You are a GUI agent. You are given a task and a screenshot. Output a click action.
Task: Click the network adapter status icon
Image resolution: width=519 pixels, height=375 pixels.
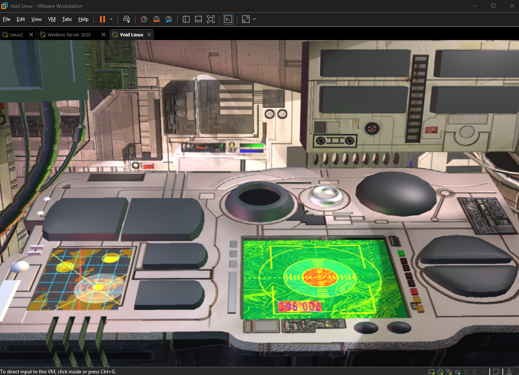[449, 372]
